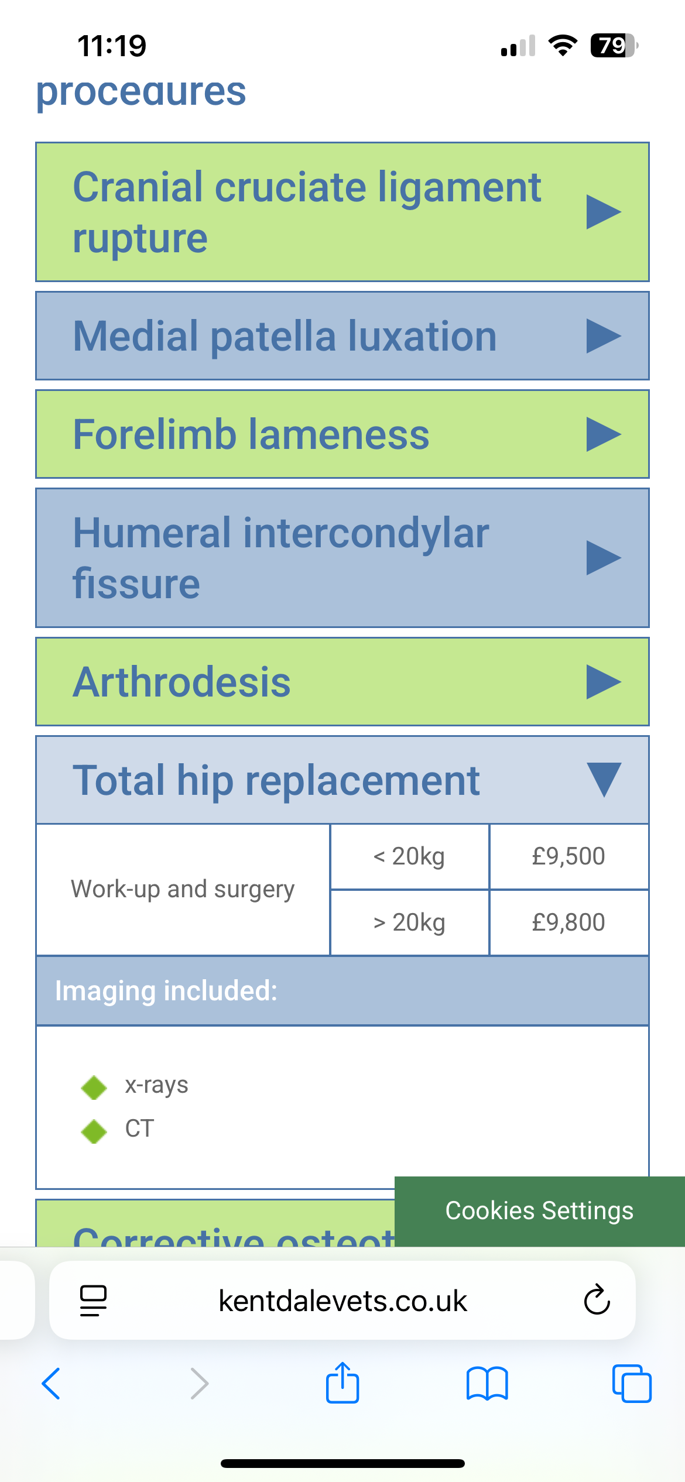Open Safari bookmarks book icon
The width and height of the screenshot is (685, 1482).
point(487,1384)
